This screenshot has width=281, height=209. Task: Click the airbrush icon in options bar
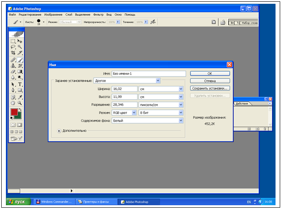pos(153,22)
